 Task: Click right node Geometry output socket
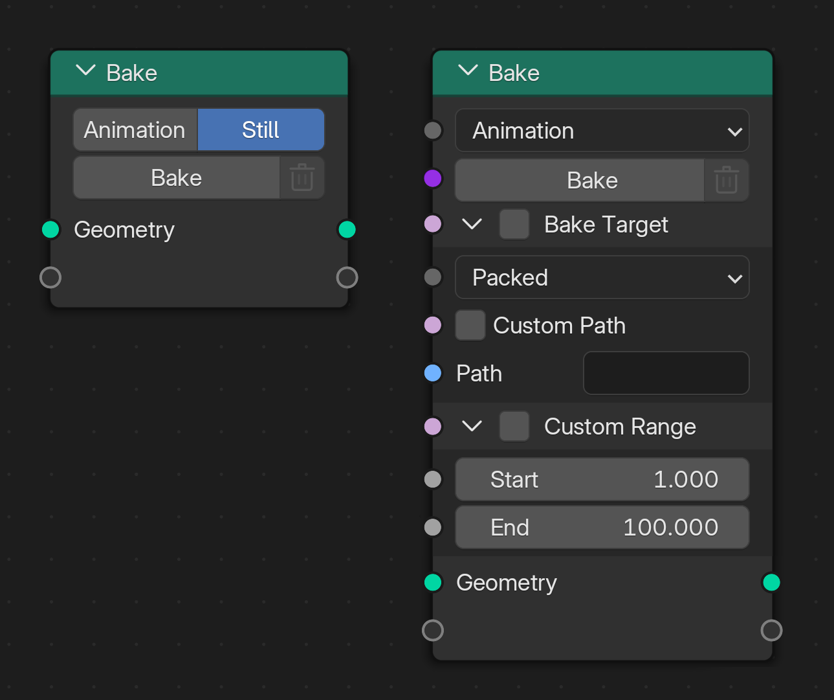point(771,582)
